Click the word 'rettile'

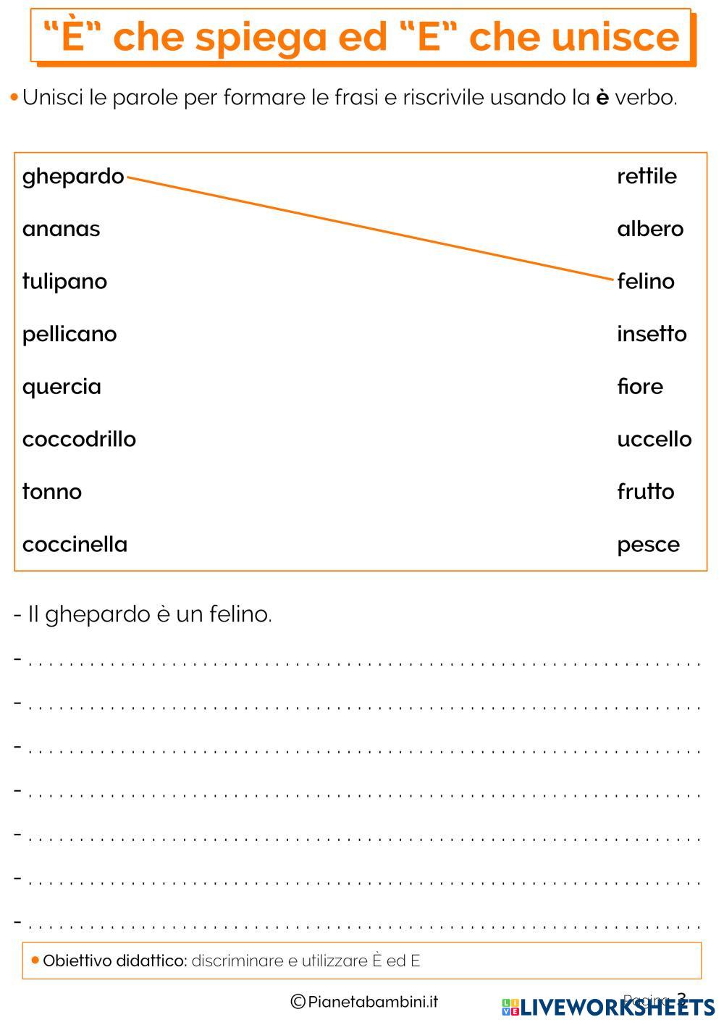tap(647, 176)
